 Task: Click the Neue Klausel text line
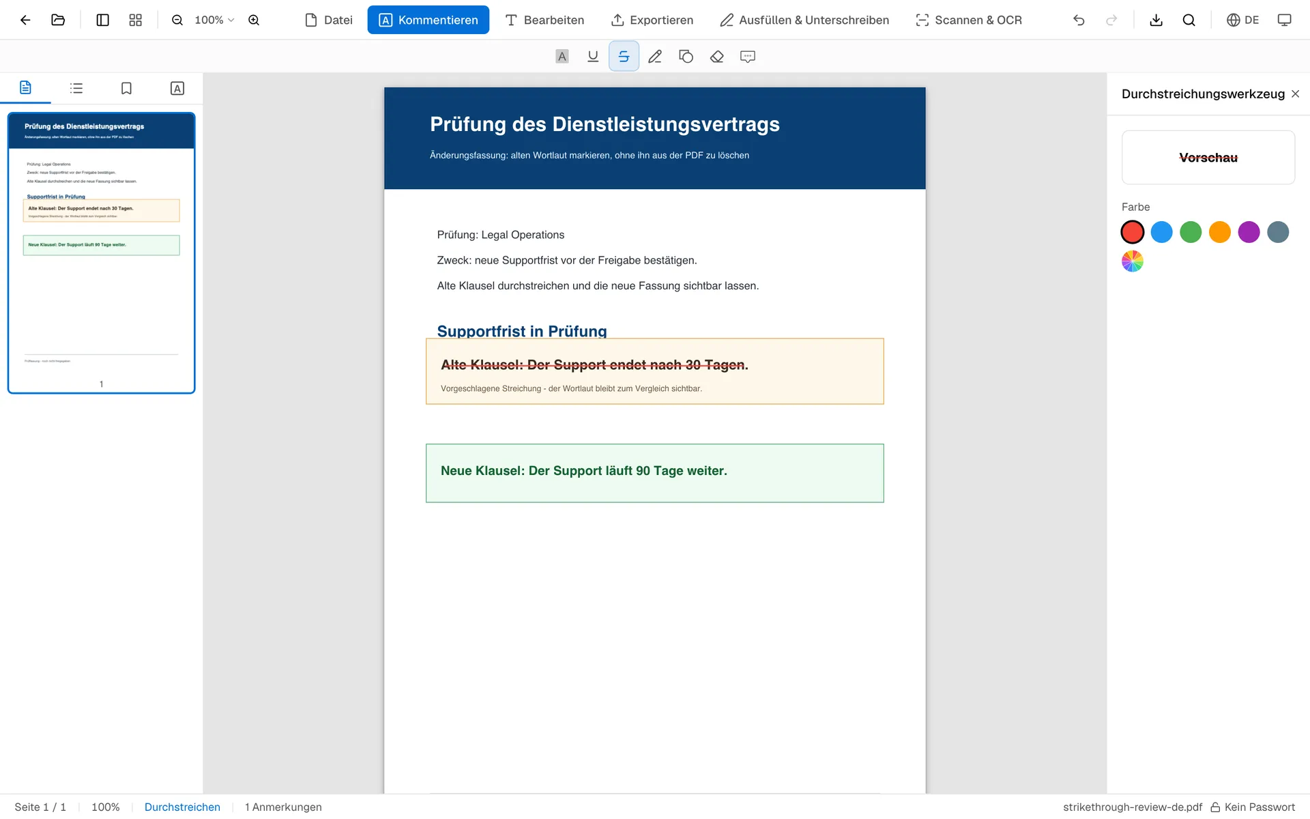584,471
